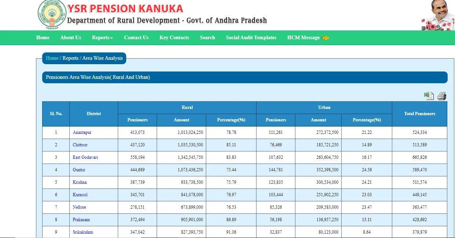Select Nellore total pensioners 363,477
The height and width of the screenshot is (238, 455).
[x=420, y=207]
